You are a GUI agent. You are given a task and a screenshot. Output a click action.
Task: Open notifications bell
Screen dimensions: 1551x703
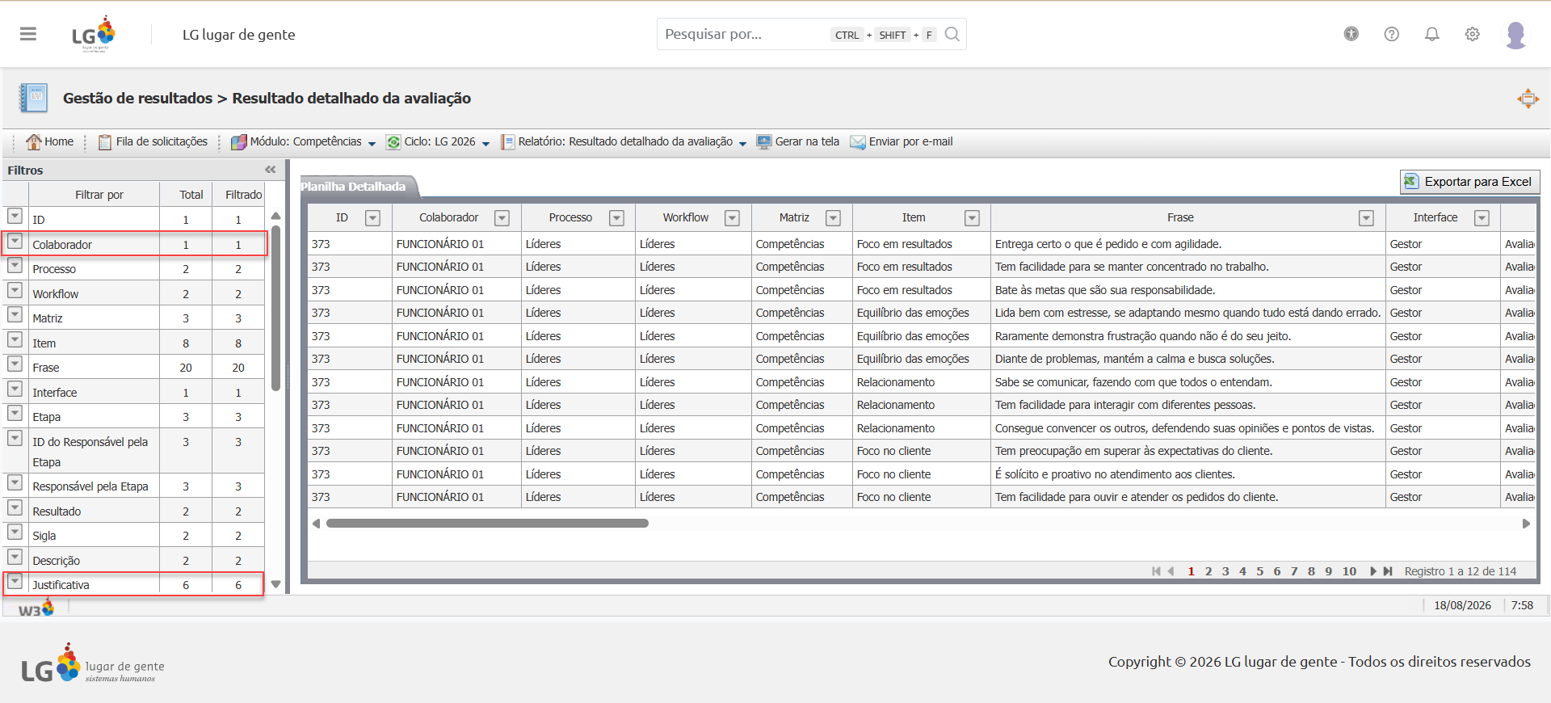(x=1432, y=34)
